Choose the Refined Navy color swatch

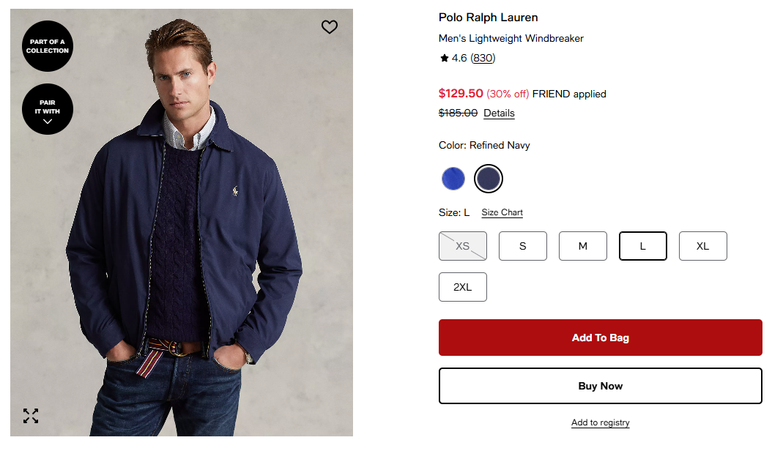click(489, 179)
